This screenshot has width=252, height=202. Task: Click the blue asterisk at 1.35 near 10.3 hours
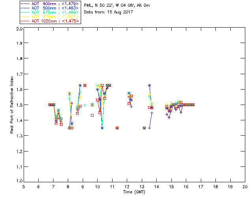pyautogui.click(x=102, y=128)
